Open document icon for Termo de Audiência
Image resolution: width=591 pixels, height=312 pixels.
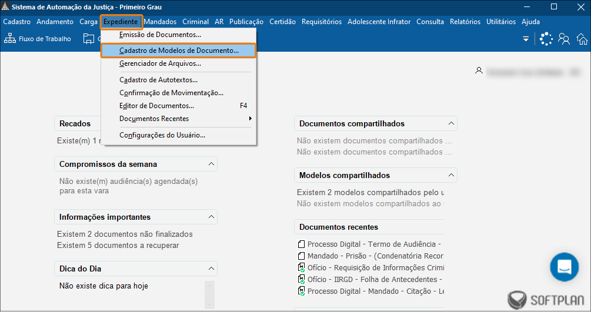pos(301,244)
